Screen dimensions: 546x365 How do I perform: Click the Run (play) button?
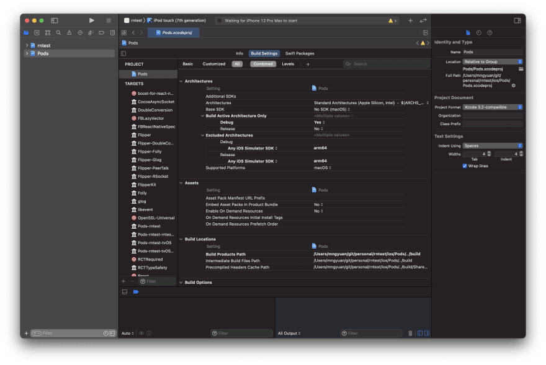click(x=92, y=20)
